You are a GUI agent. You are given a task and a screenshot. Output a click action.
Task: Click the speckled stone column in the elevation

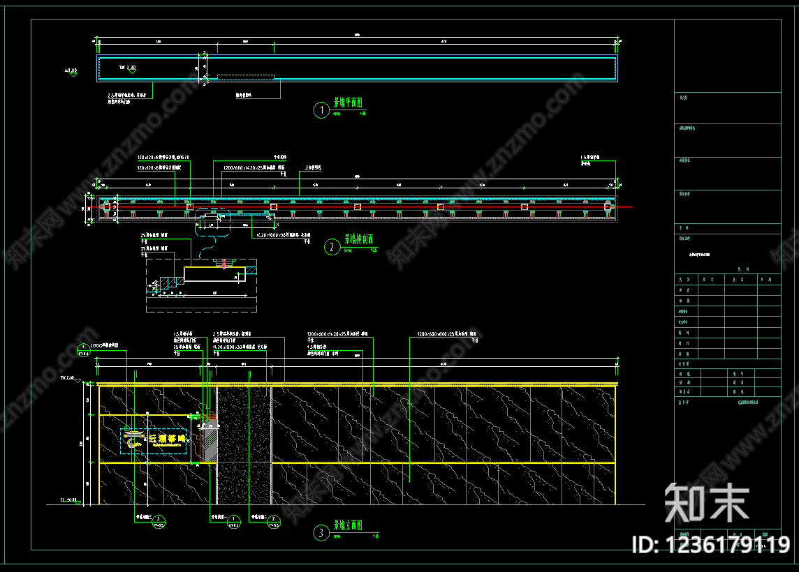click(244, 445)
